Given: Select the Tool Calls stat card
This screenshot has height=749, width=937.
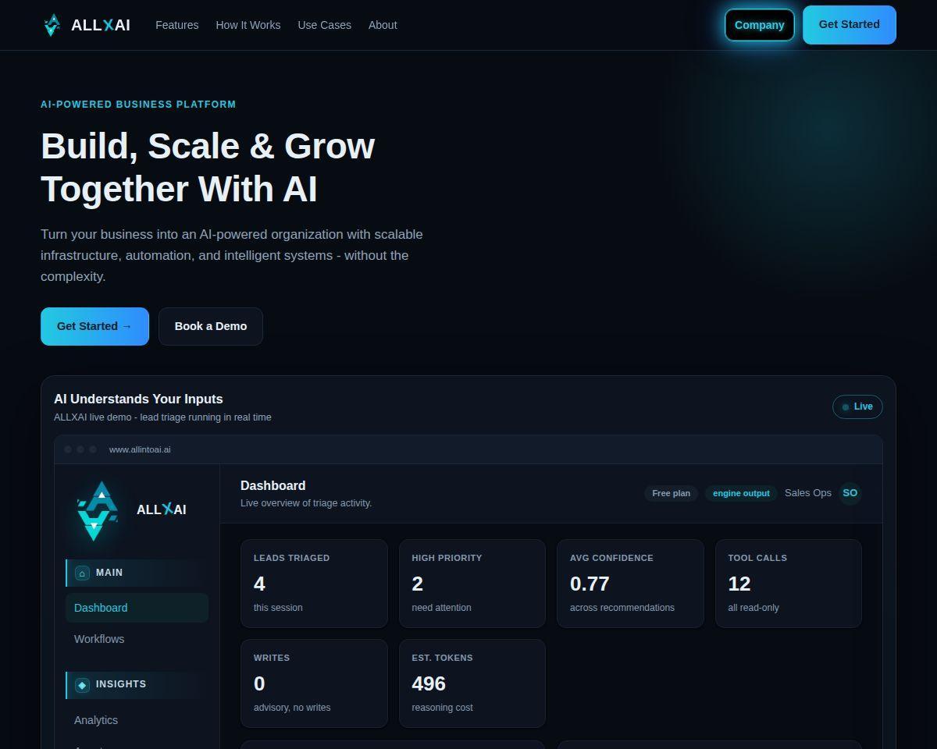Looking at the screenshot, I should tap(789, 584).
